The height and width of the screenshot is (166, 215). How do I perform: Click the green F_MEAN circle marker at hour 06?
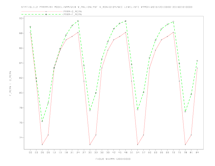tap(42, 121)
